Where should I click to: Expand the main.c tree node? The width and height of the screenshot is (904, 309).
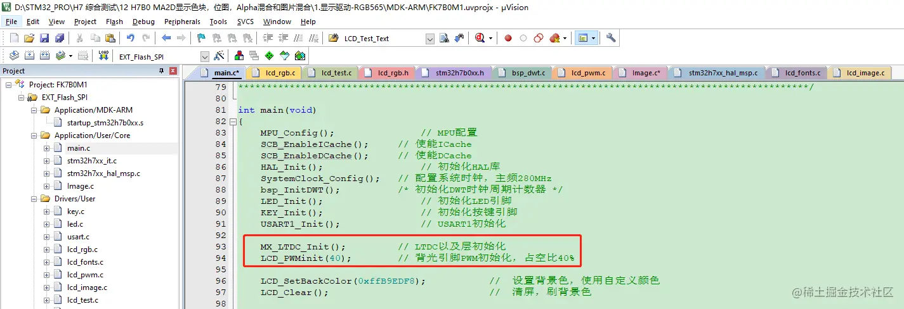[46, 148]
